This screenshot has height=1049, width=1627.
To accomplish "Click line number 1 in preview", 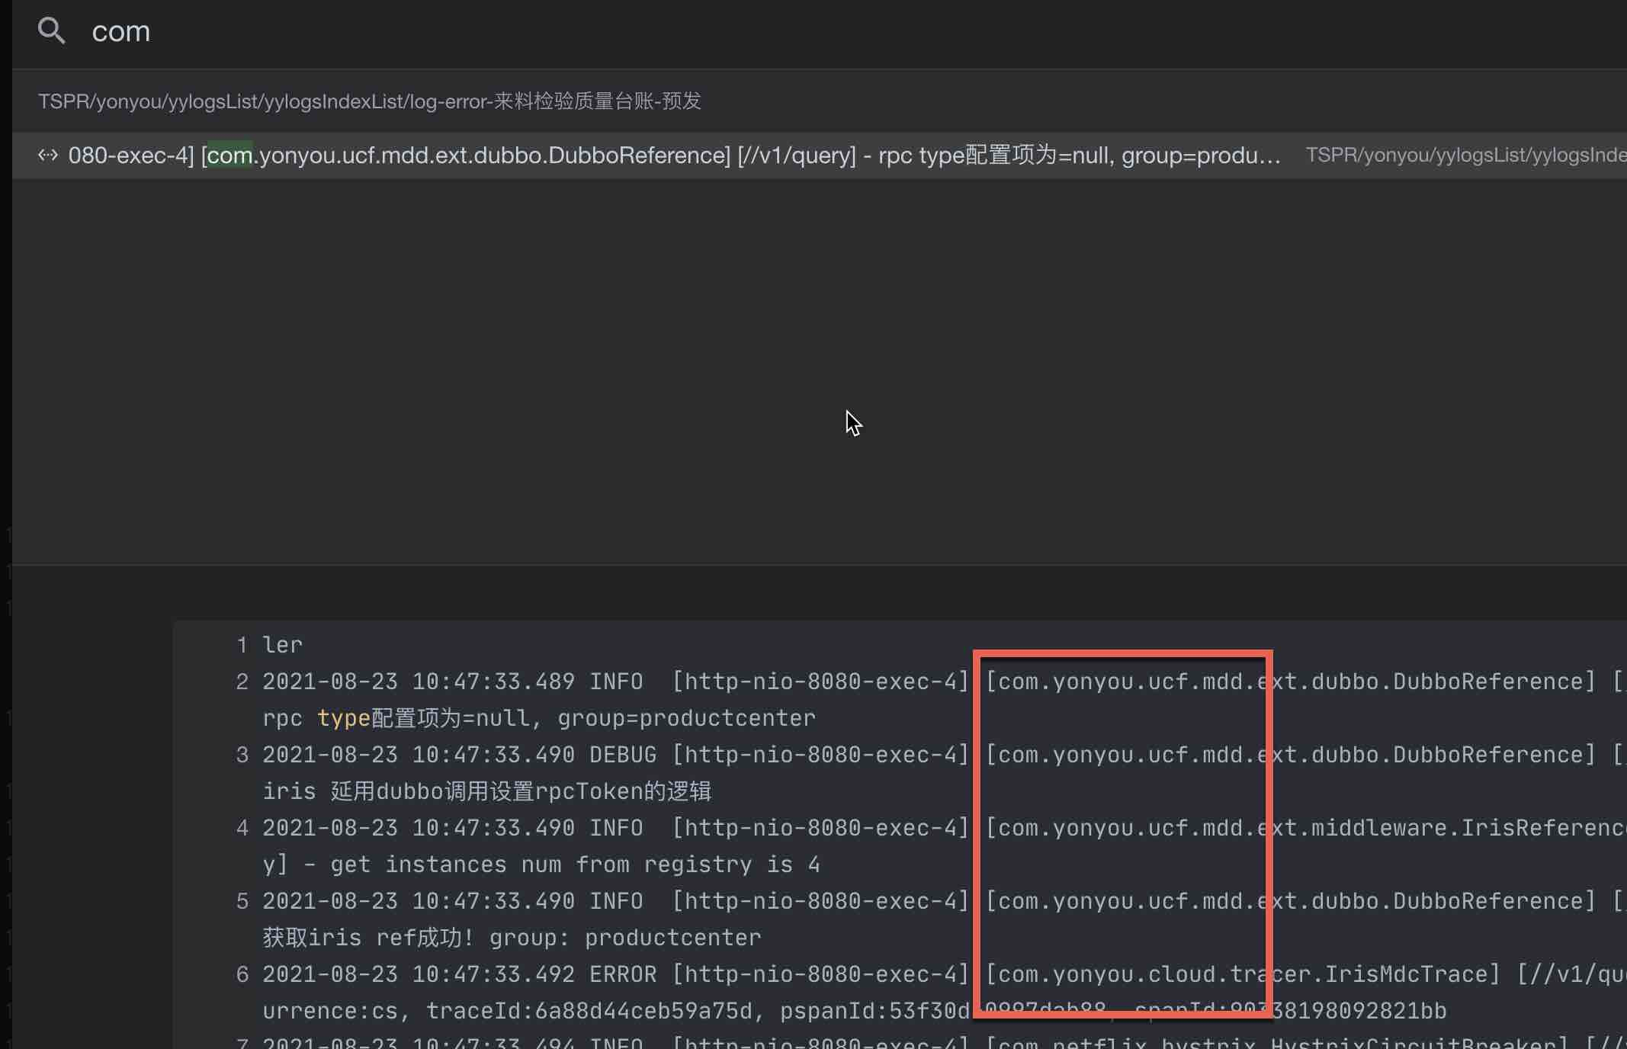I will (x=242, y=645).
